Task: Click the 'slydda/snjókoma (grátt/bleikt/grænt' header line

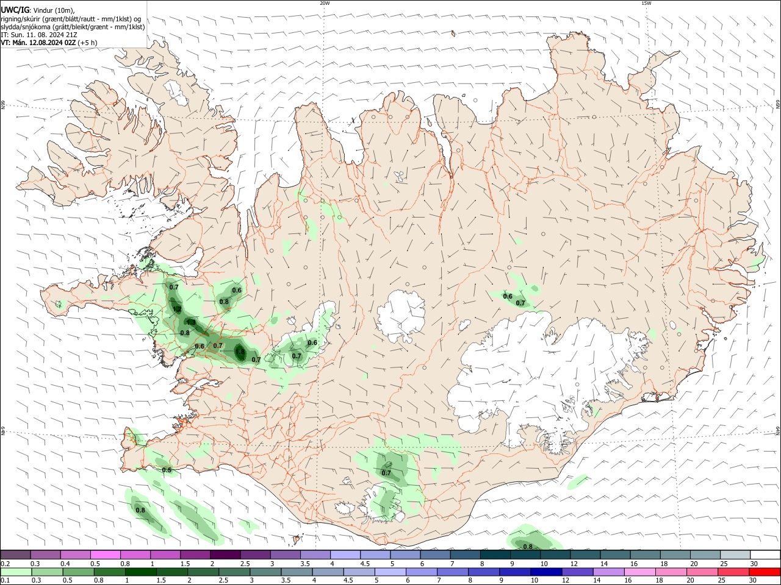Action: (73, 27)
